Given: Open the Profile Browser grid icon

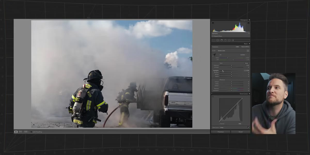Looking at the screenshot, I should point(248,51).
